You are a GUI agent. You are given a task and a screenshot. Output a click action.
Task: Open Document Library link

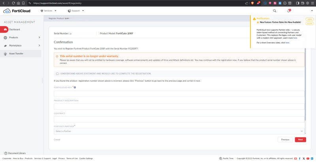click(x=17, y=153)
